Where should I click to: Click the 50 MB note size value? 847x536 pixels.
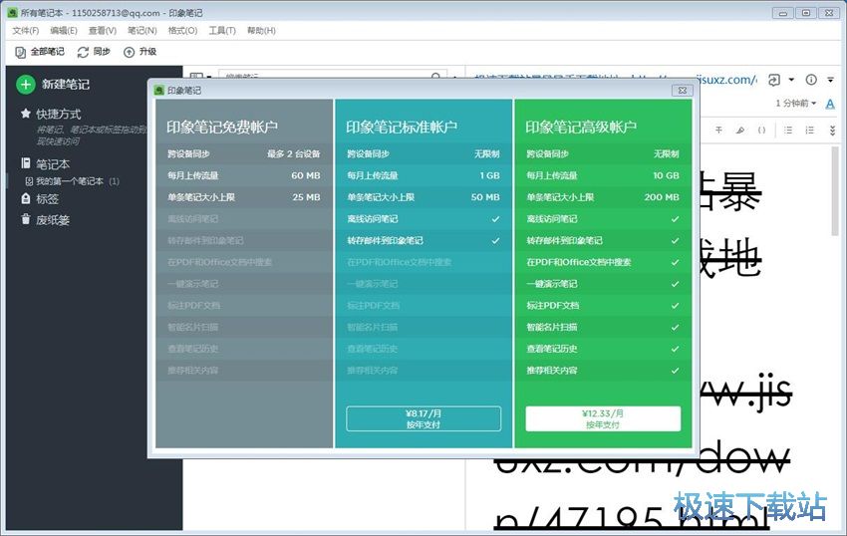(485, 197)
